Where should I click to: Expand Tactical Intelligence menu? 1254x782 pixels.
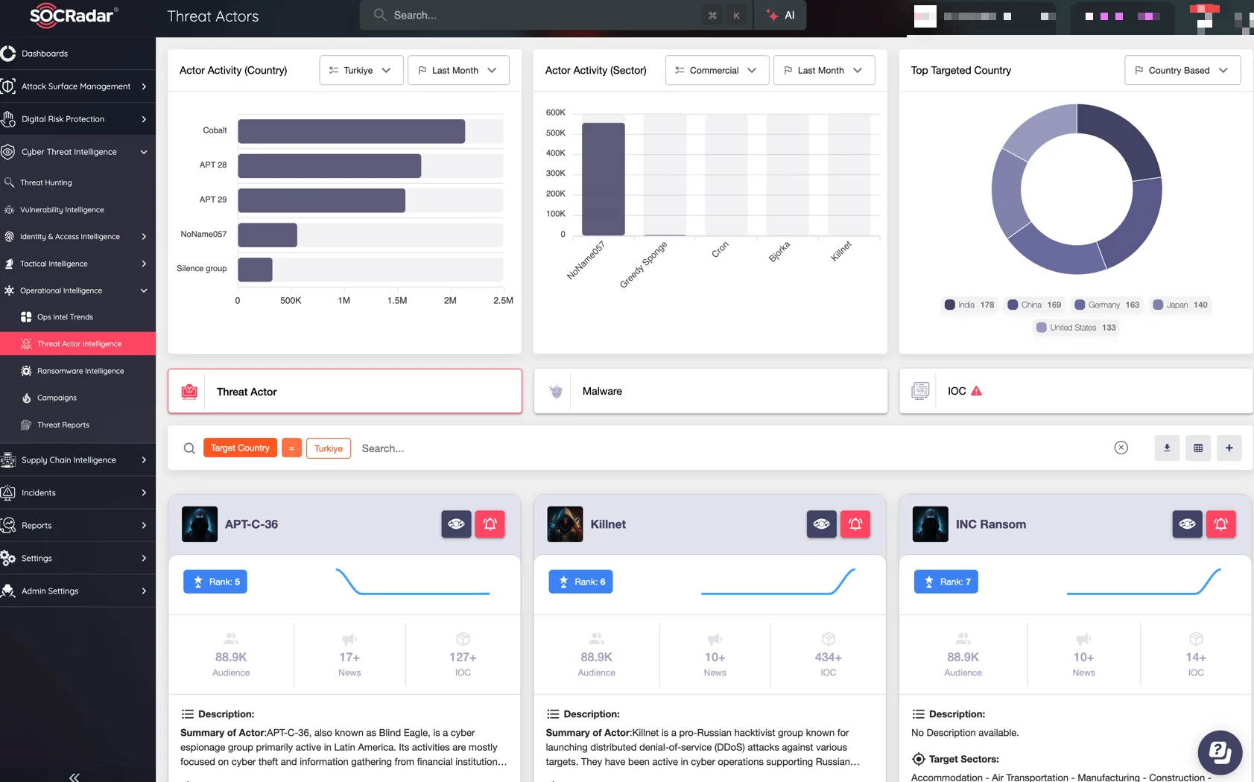tap(77, 264)
